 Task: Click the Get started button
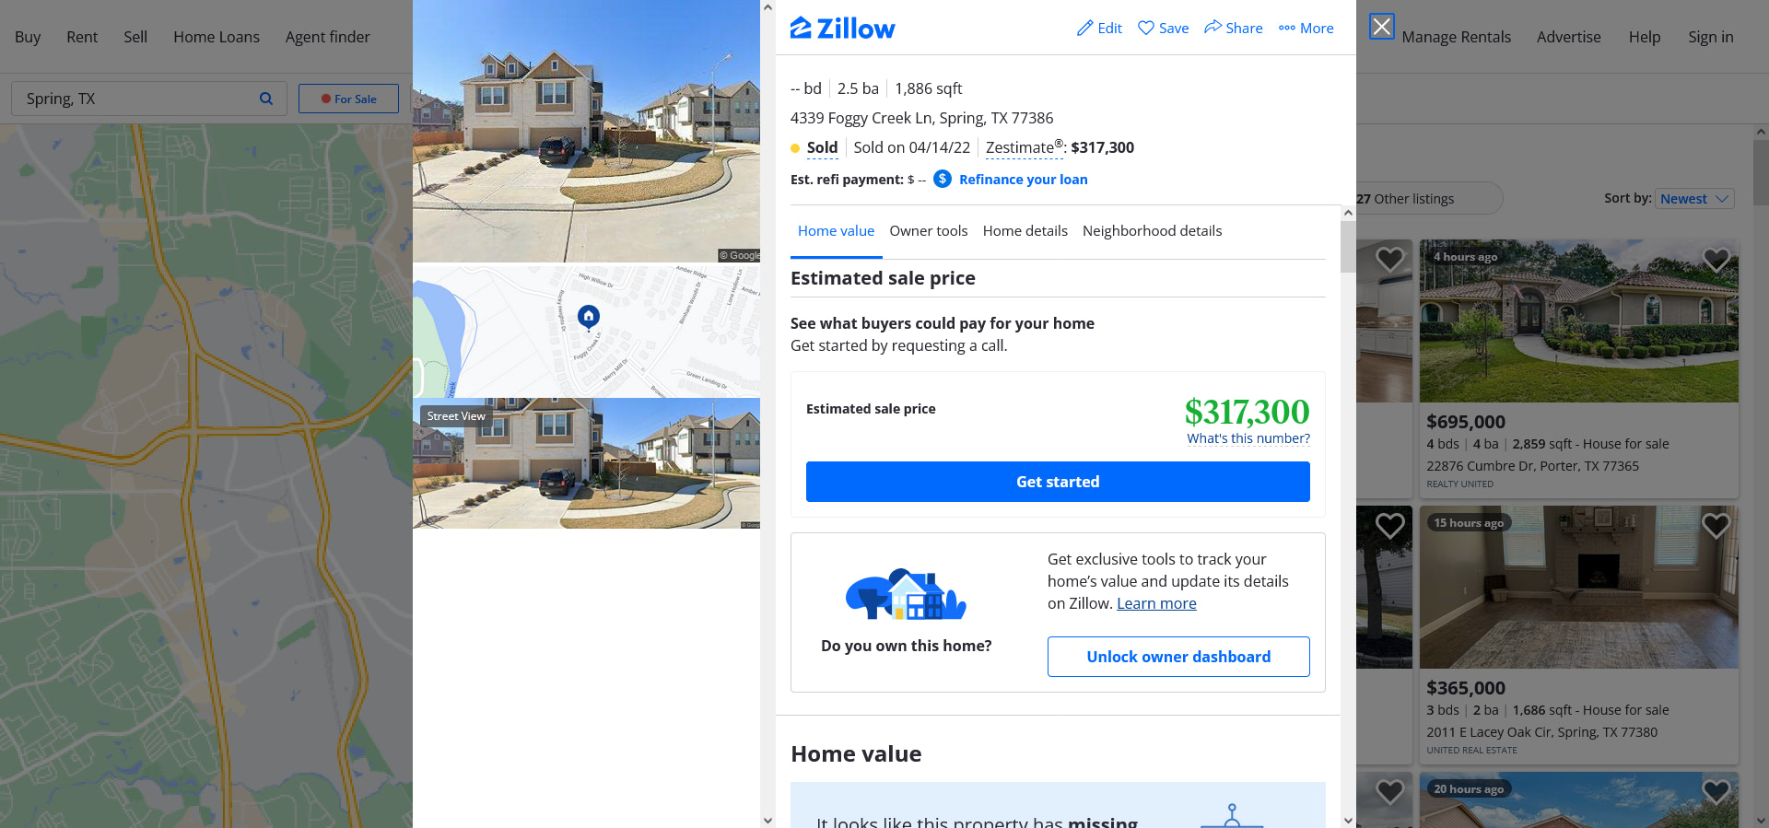click(x=1058, y=482)
